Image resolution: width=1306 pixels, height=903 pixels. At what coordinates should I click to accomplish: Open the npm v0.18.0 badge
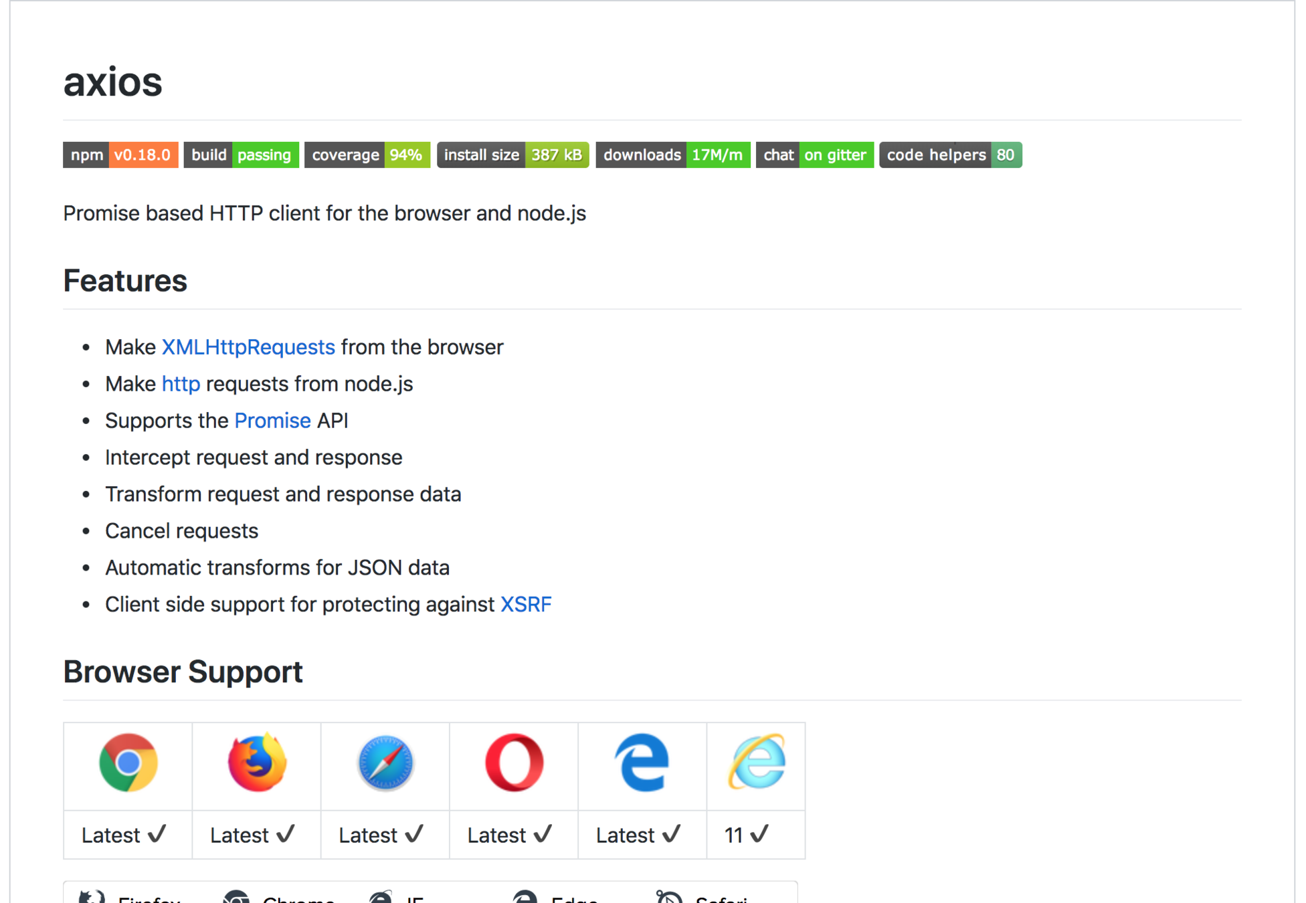(120, 155)
